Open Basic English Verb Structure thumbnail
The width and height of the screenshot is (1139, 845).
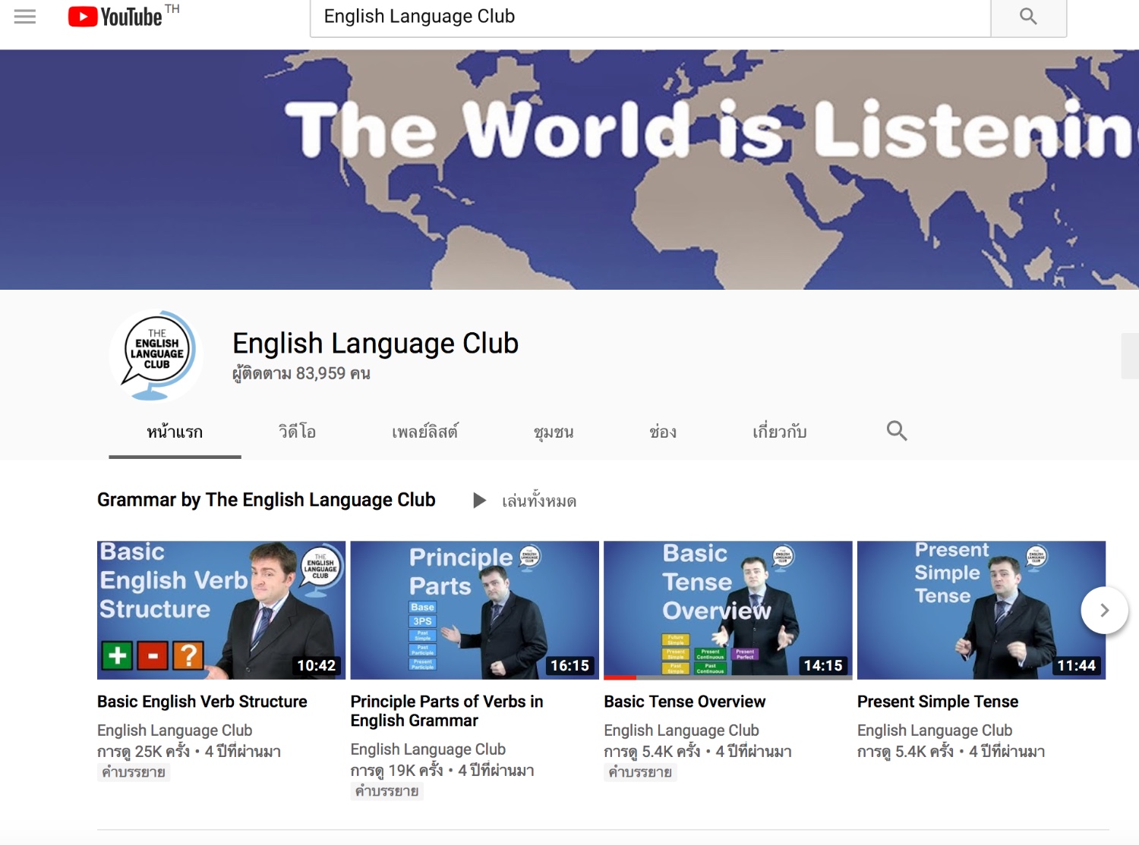(x=221, y=610)
